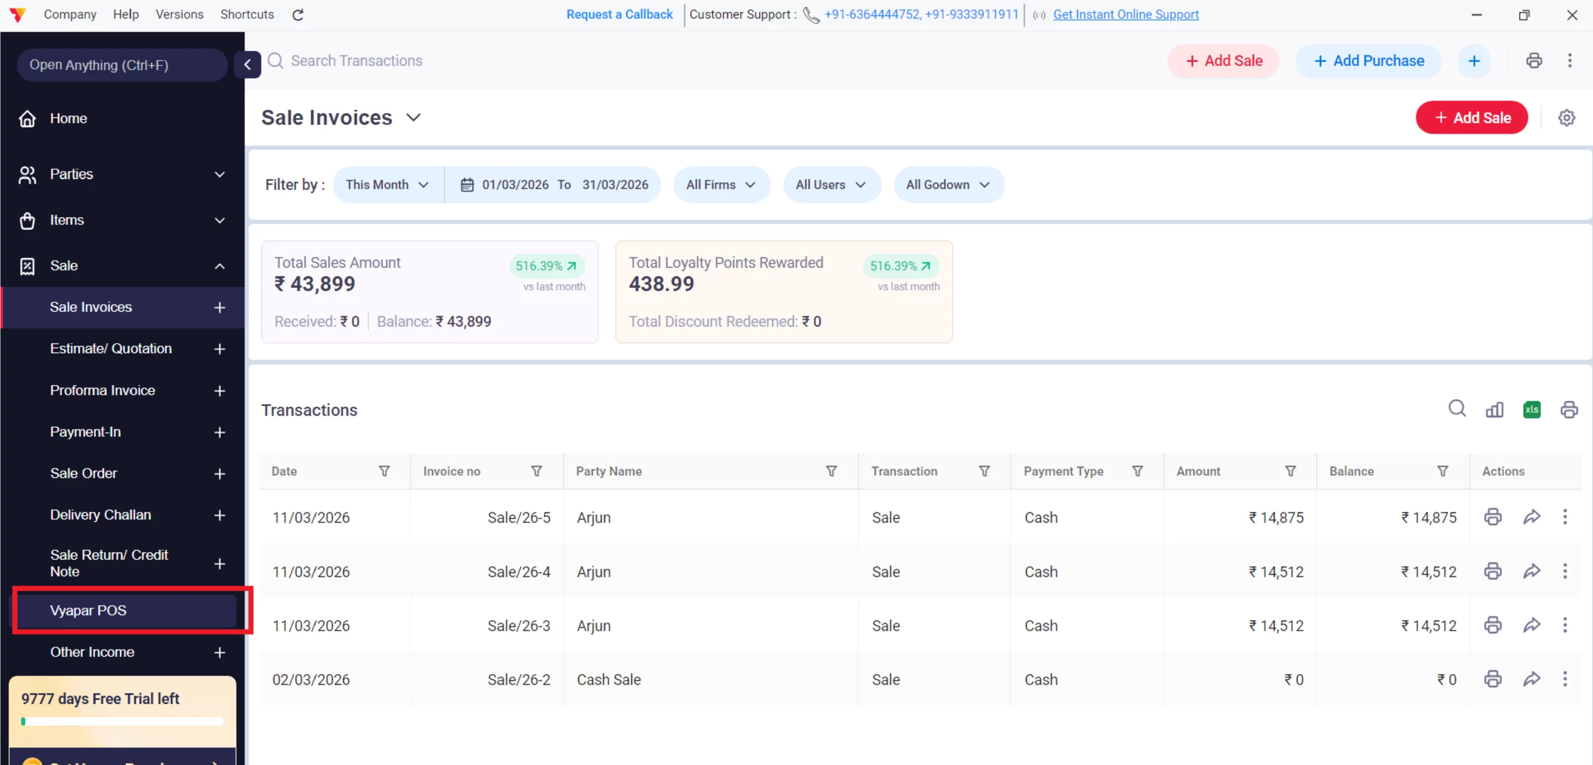
Task: Click the Search Transactions field
Action: pos(357,61)
